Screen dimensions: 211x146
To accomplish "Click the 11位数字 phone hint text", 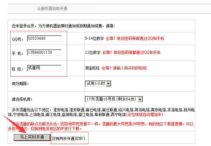I will click(x=93, y=52).
